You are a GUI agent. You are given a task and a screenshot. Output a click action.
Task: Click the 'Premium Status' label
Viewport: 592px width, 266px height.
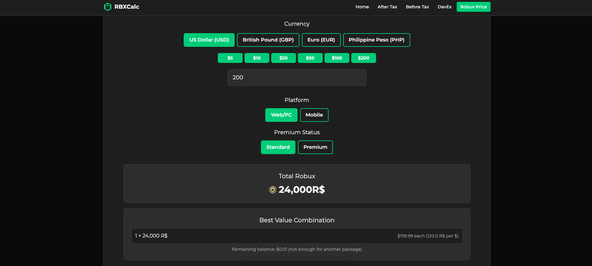297,132
